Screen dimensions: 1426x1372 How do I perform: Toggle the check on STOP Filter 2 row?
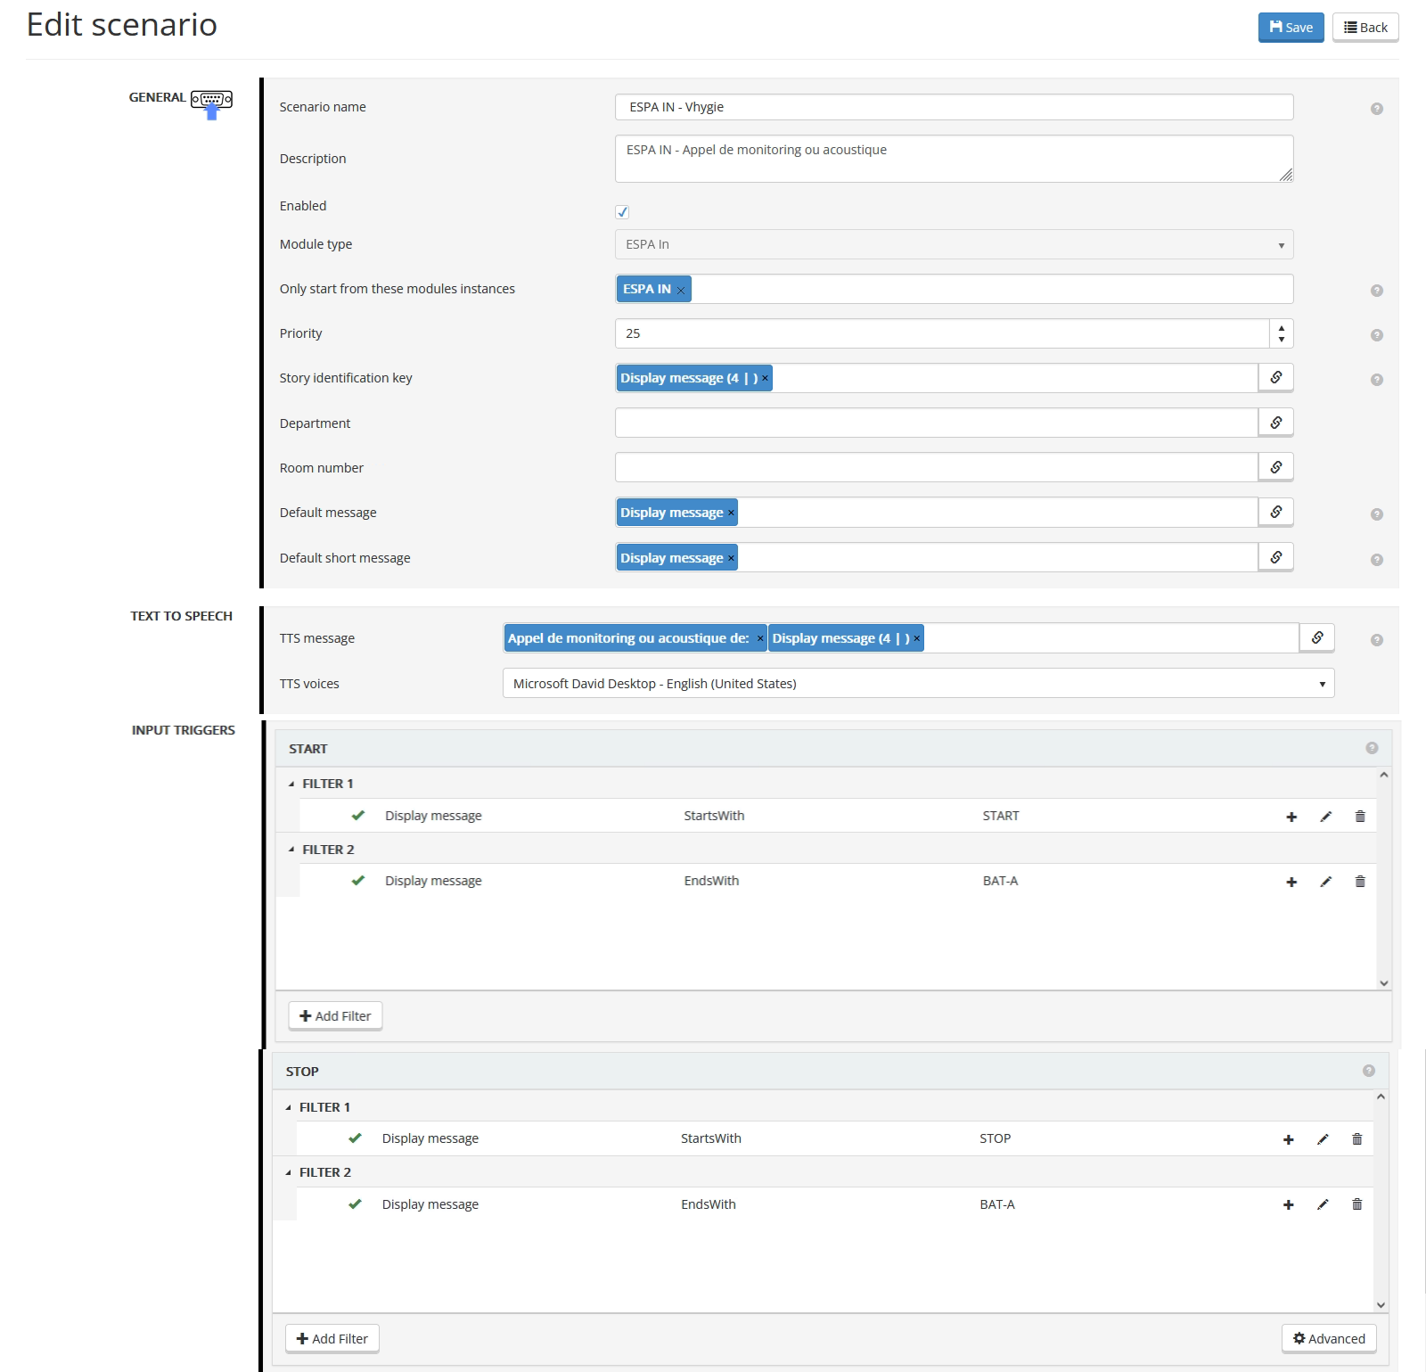356,1204
